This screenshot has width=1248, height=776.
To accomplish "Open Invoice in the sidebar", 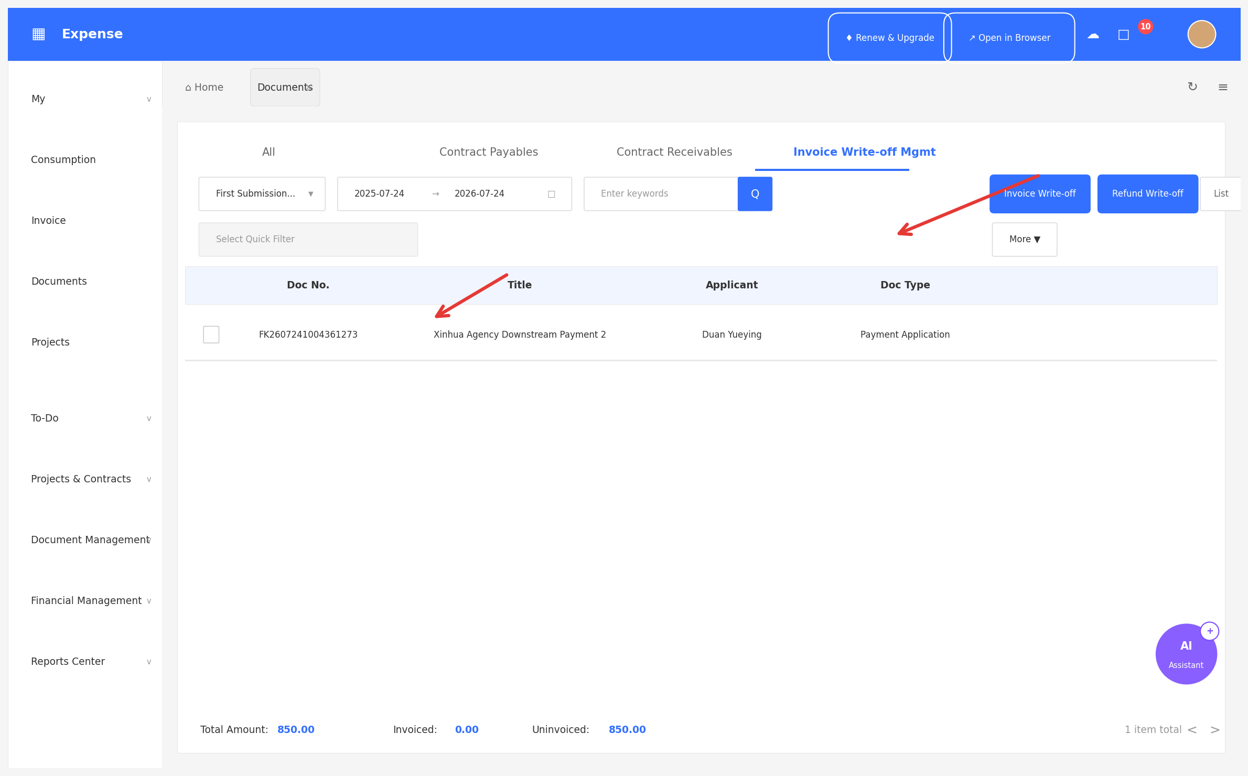I will (x=48, y=221).
